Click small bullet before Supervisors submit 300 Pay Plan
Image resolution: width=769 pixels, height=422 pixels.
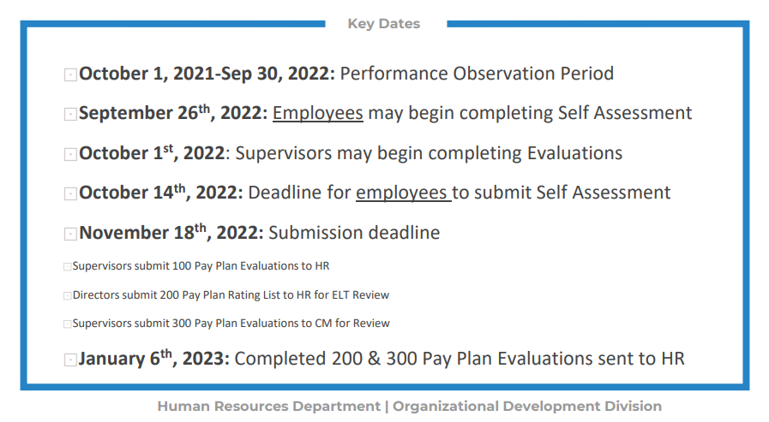pyautogui.click(x=68, y=324)
